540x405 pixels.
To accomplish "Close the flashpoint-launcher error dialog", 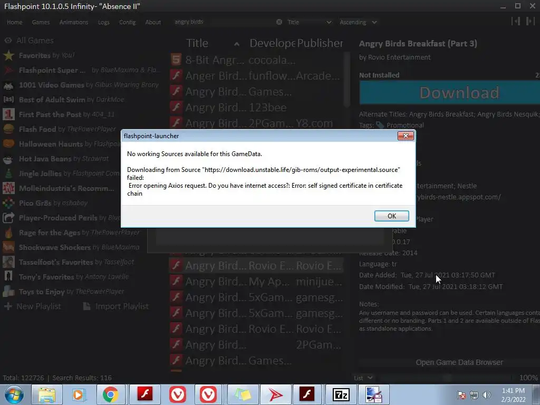I will pos(406,136).
